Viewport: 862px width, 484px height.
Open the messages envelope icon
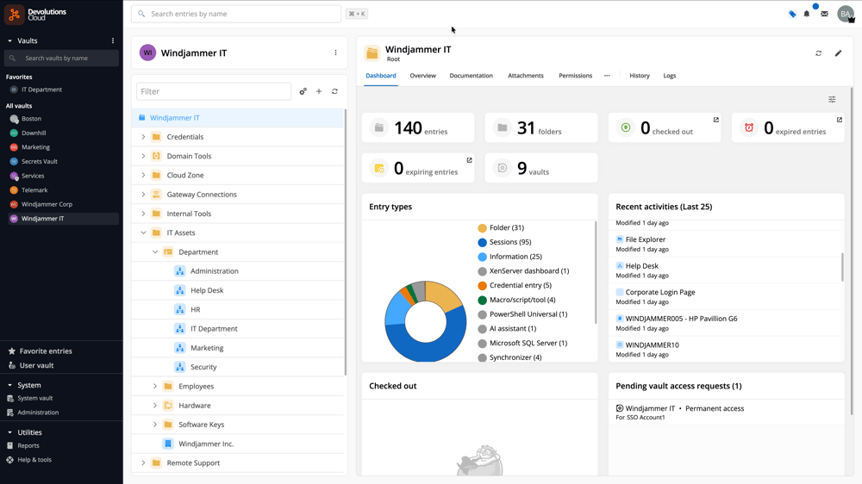(824, 14)
